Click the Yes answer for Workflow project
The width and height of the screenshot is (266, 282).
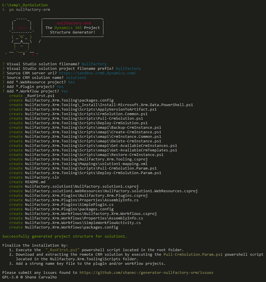click(65, 91)
